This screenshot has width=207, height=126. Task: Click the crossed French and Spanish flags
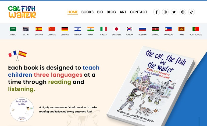pyautogui.click(x=17, y=55)
